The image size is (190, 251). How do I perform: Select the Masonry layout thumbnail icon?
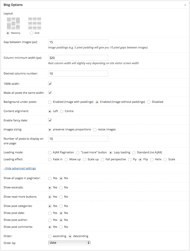click(13, 24)
